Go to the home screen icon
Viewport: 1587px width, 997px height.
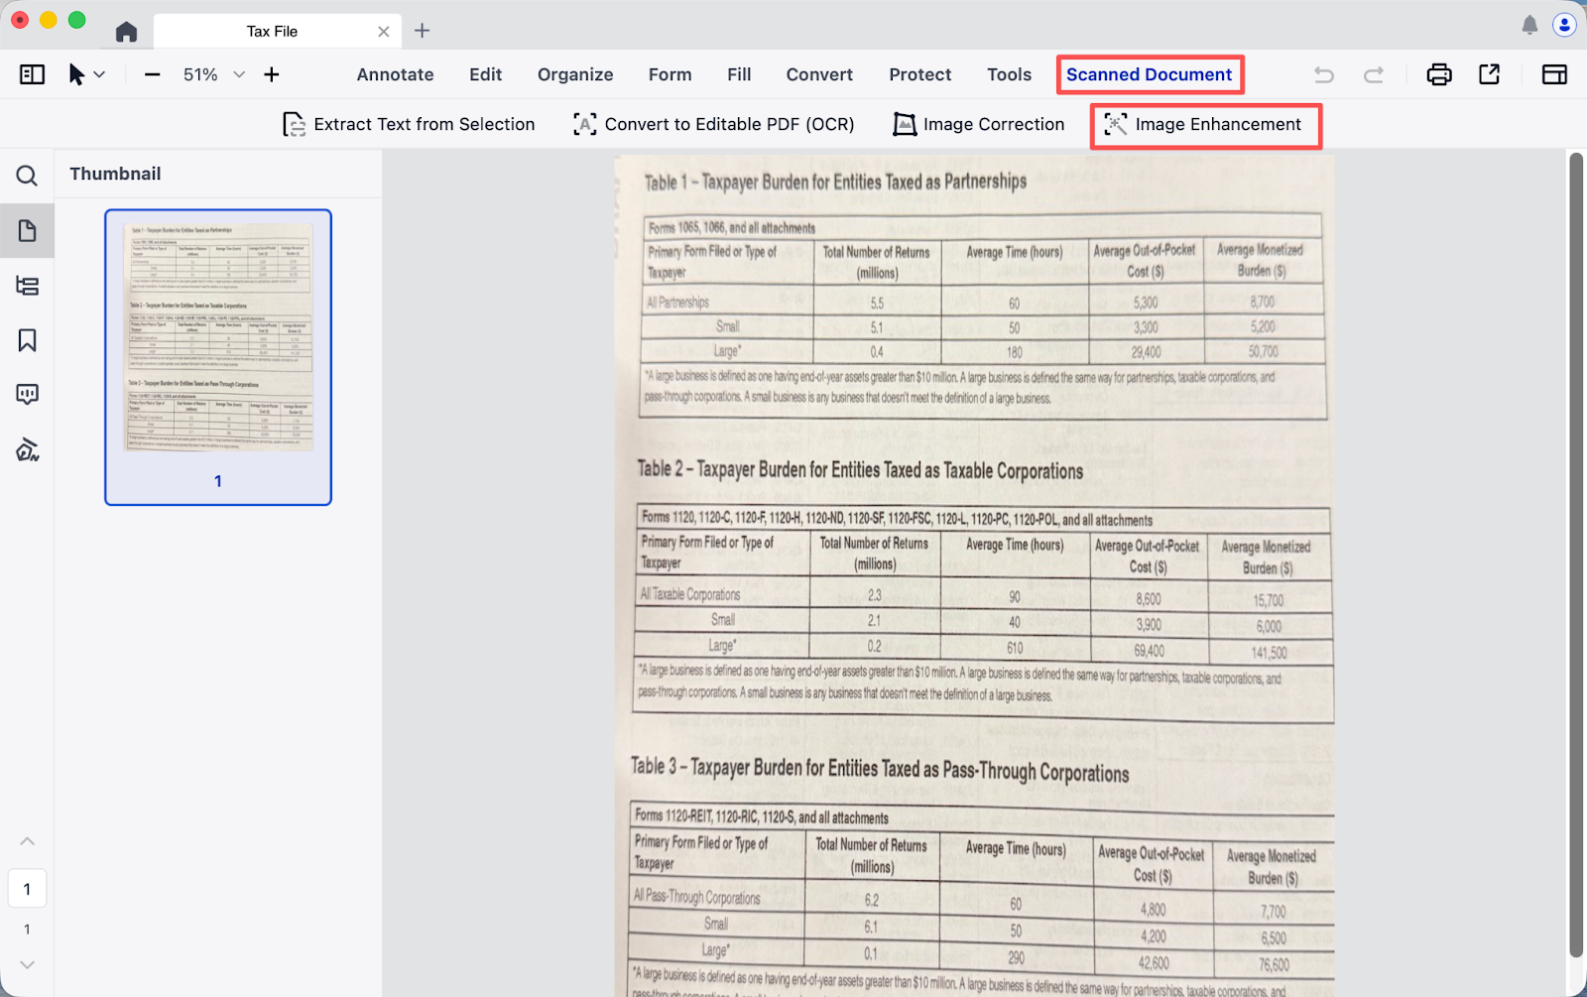(126, 32)
